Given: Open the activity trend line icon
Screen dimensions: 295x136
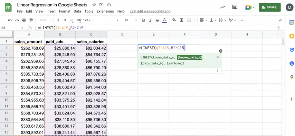Looking at the screenshot, I should (x=222, y=7).
